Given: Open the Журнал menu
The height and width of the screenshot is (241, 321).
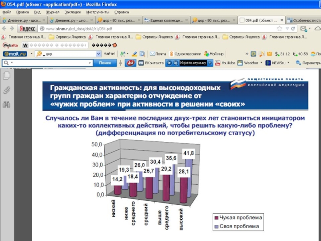Looking at the screenshot, I should click(x=53, y=12).
